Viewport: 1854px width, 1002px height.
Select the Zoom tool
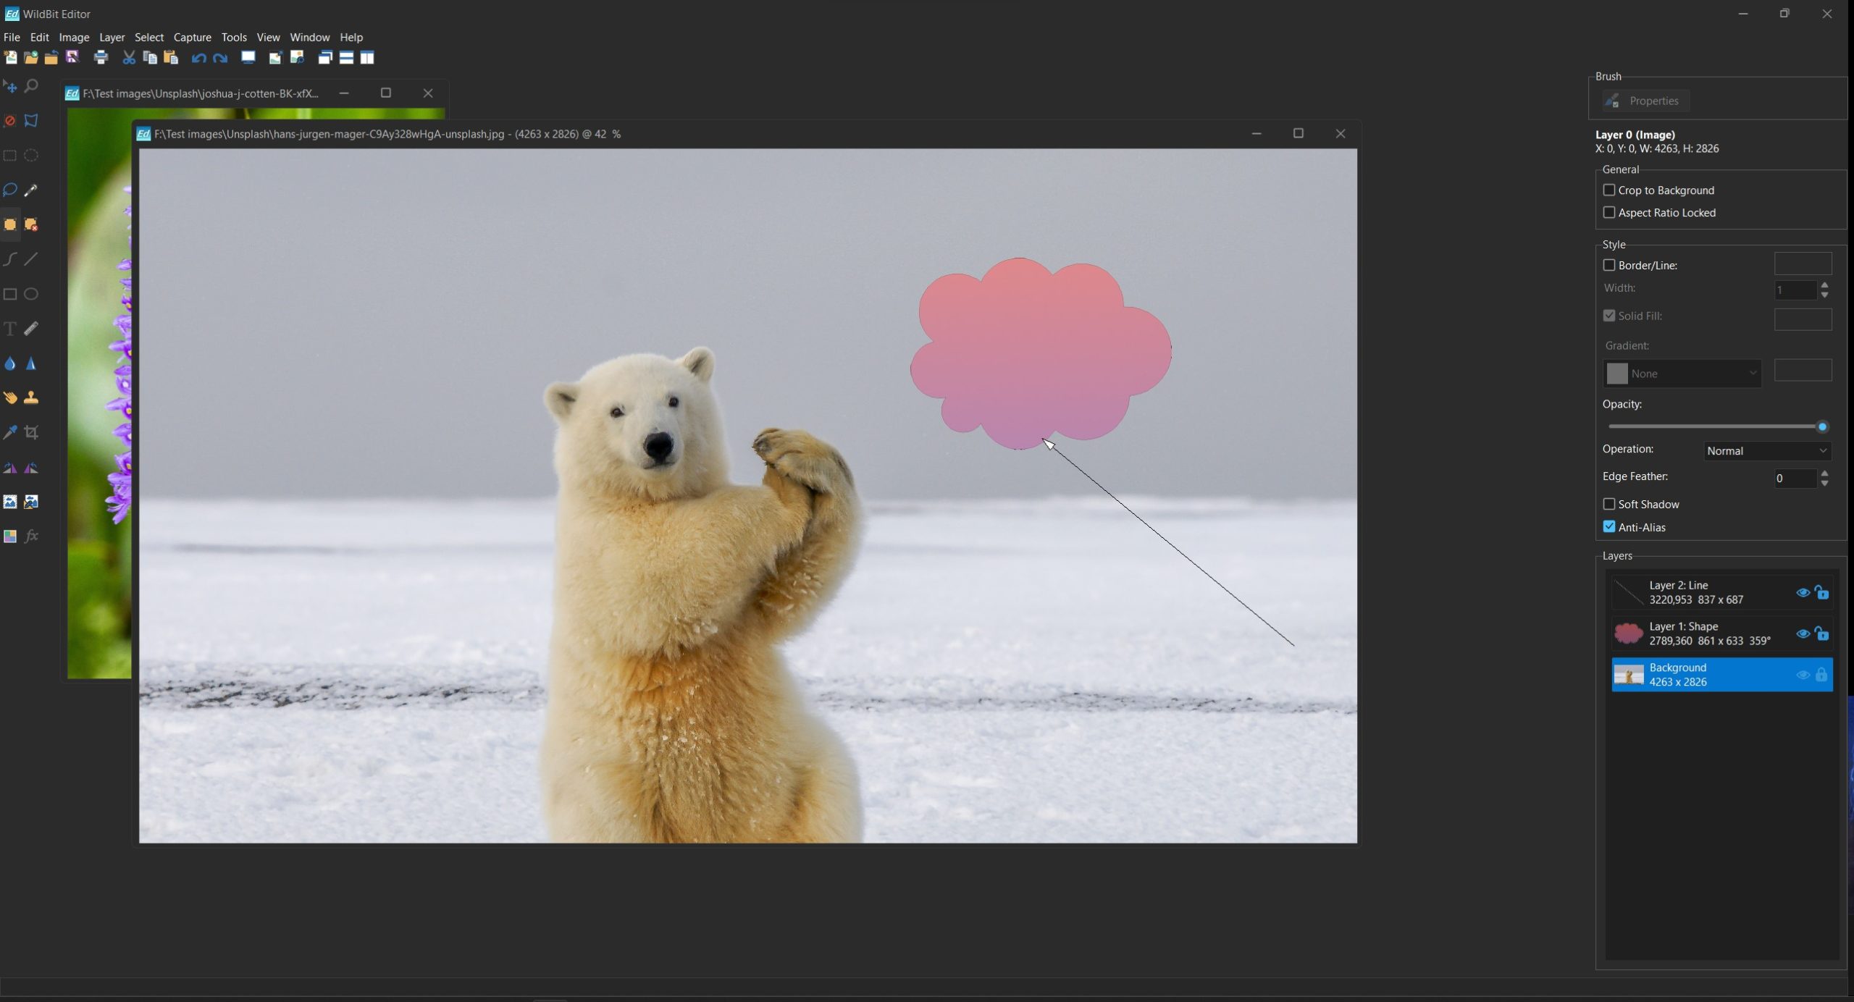click(x=30, y=85)
